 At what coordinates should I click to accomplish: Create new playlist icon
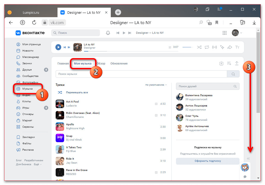[229, 63]
